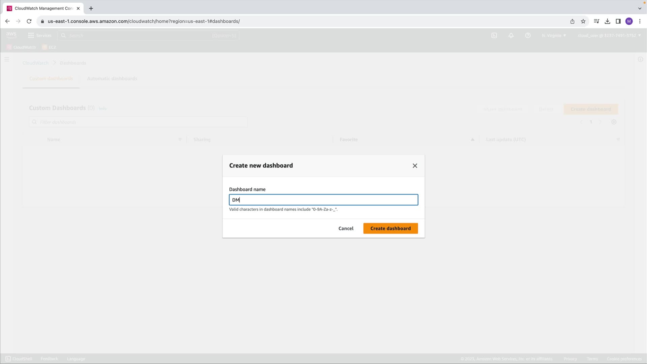The height and width of the screenshot is (364, 647).
Task: Cancel the new dashboard dialog
Action: click(x=346, y=229)
